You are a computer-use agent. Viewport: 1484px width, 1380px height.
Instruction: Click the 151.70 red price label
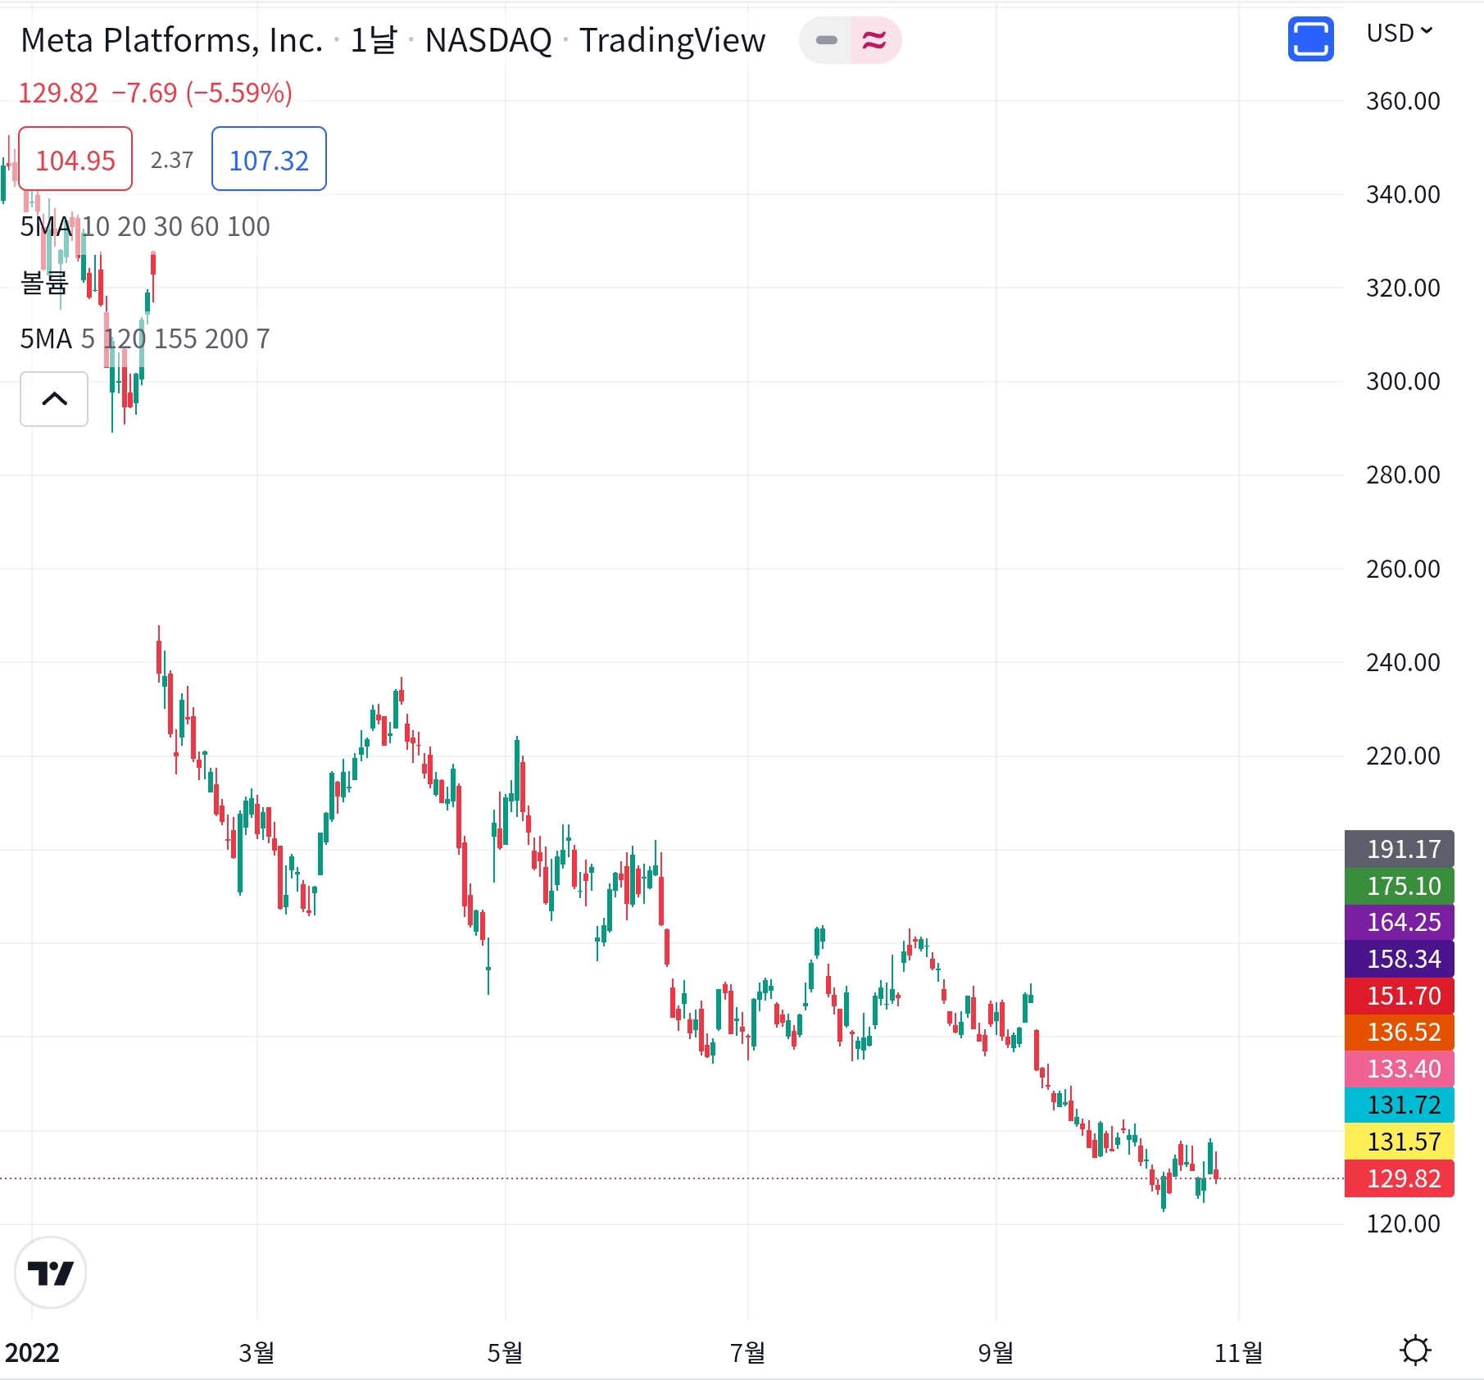1400,996
